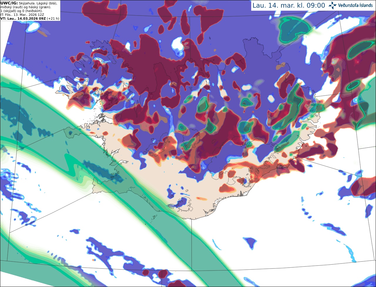
Task: Click the 'Lau. 14. mar. kl. 09:00' timestamp
Action: click(289, 5)
